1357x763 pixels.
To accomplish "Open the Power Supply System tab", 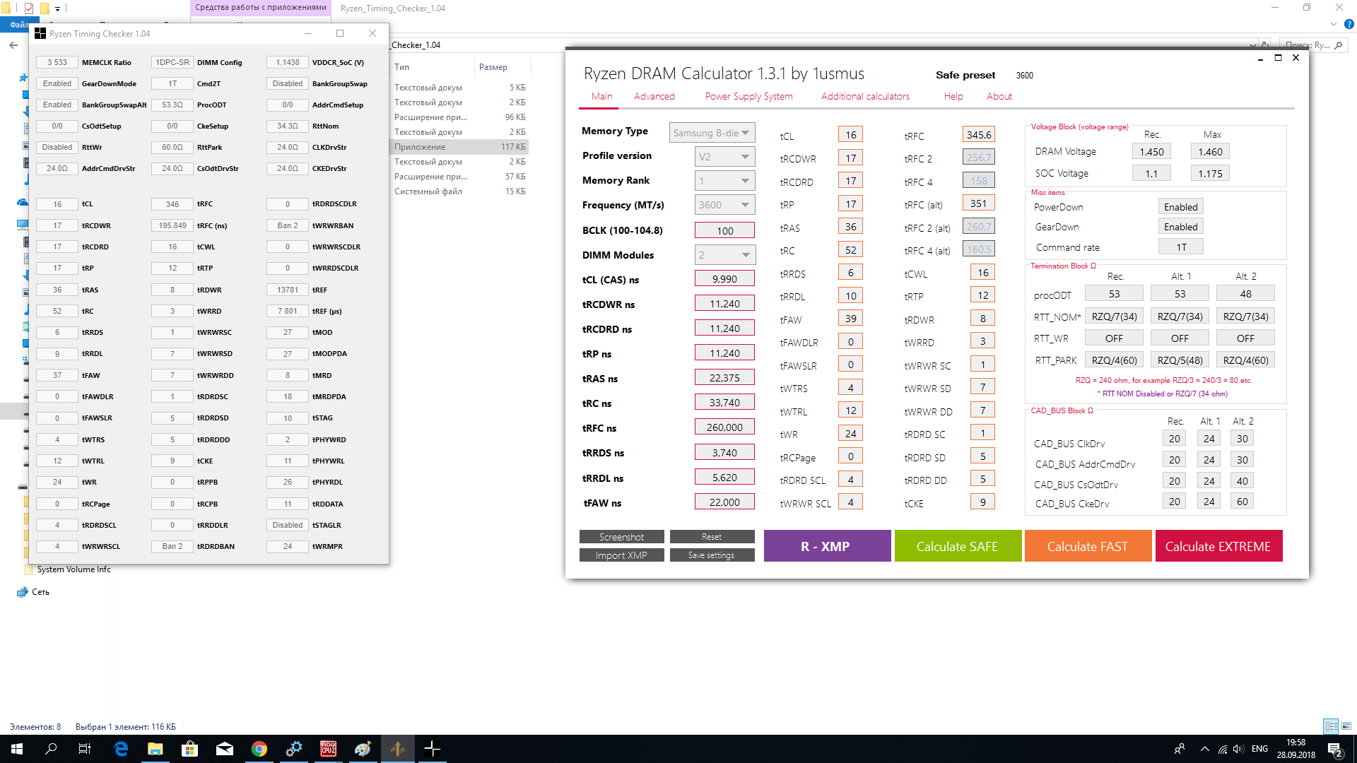I will [x=748, y=97].
